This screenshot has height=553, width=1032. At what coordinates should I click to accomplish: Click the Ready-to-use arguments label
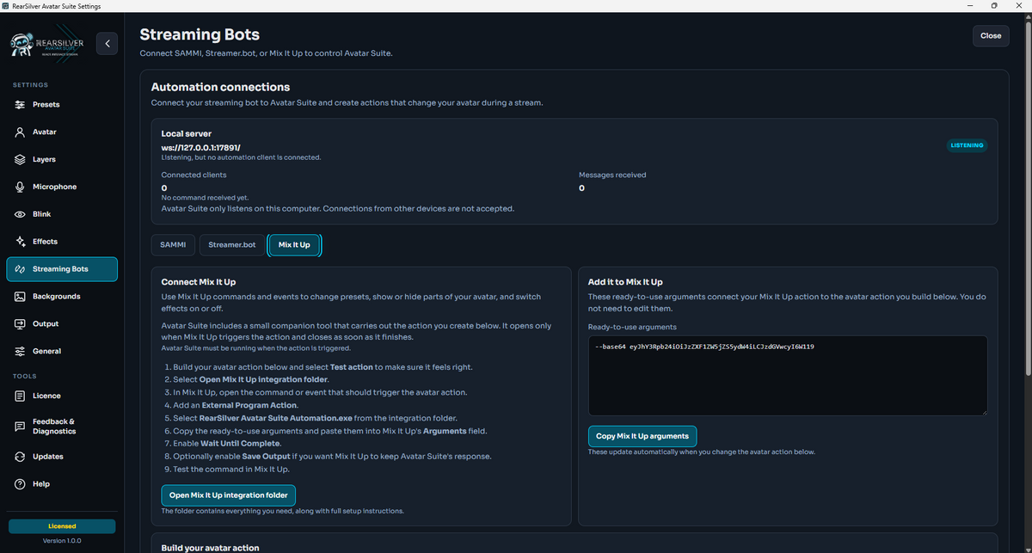pyautogui.click(x=631, y=327)
